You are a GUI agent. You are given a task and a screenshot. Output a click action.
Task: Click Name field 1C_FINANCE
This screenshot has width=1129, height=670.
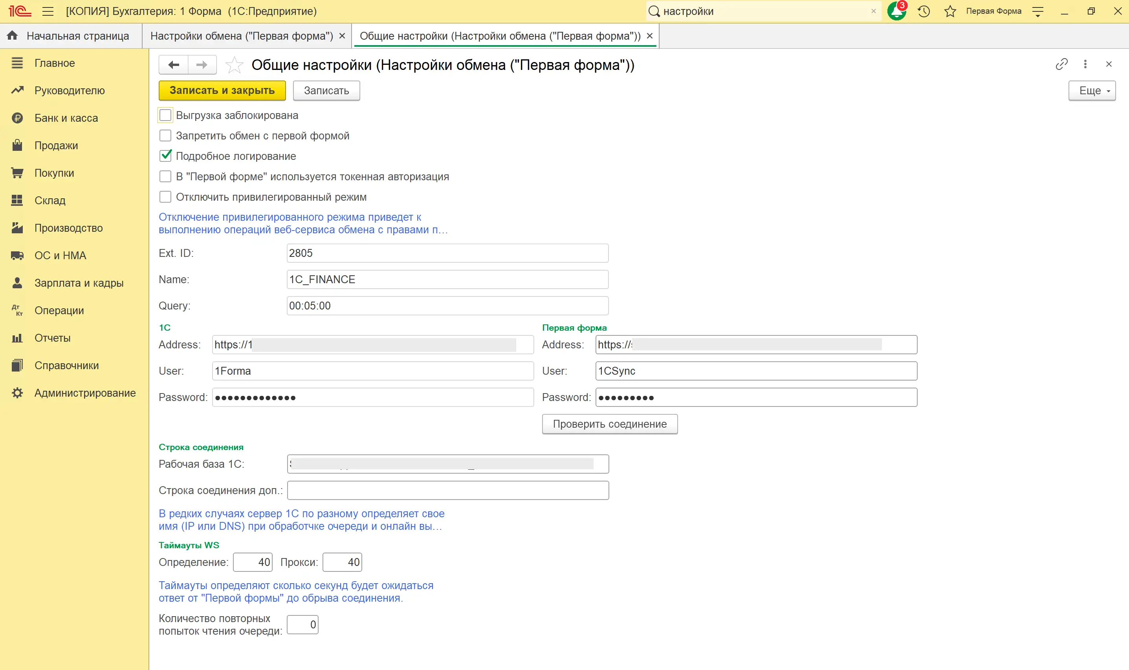(447, 280)
